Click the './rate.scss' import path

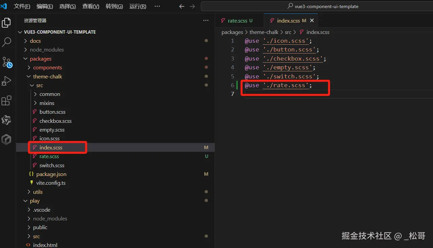pyautogui.click(x=286, y=85)
